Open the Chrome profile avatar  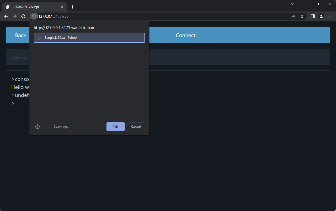(321, 16)
